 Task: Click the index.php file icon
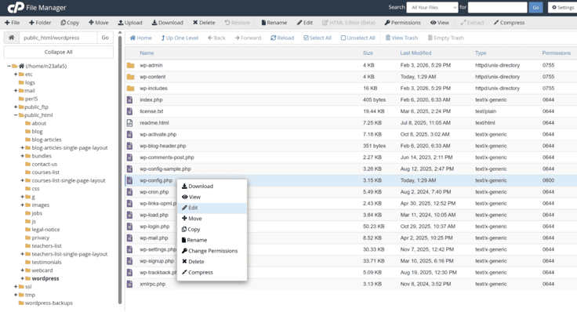(129, 100)
